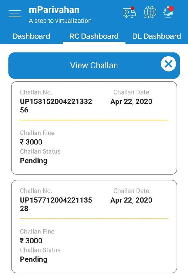Tap the 'A step to virtualization' tagline
This screenshot has height=278, width=188.
[x=60, y=21]
